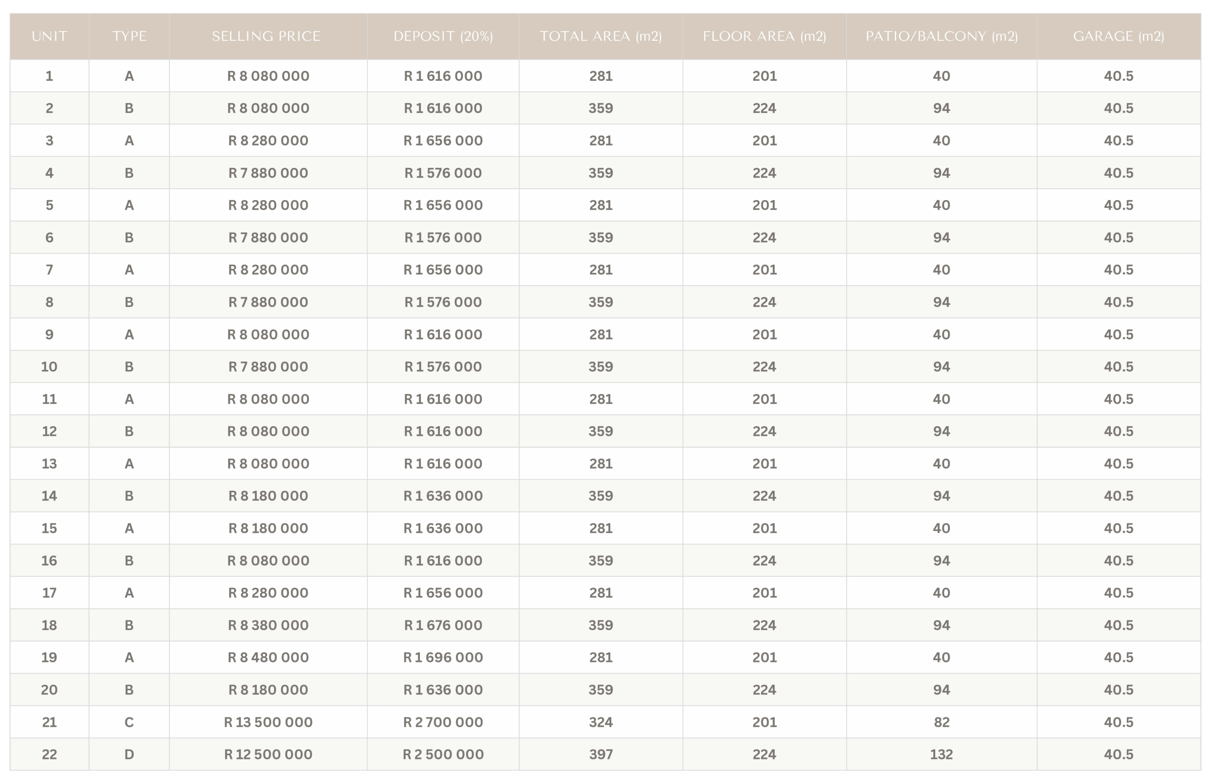Select unit number 1 cell
The width and height of the screenshot is (1211, 784).
click(x=49, y=76)
